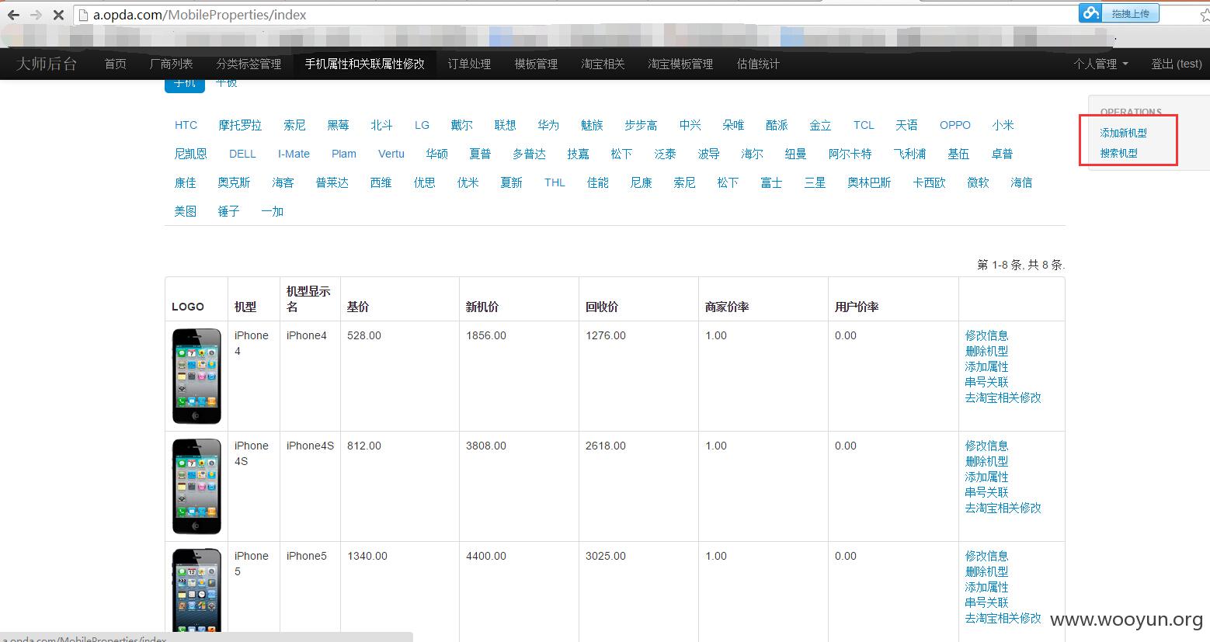Click the iPhone 4S logo thumbnail
The image size is (1210, 642).
[196, 486]
